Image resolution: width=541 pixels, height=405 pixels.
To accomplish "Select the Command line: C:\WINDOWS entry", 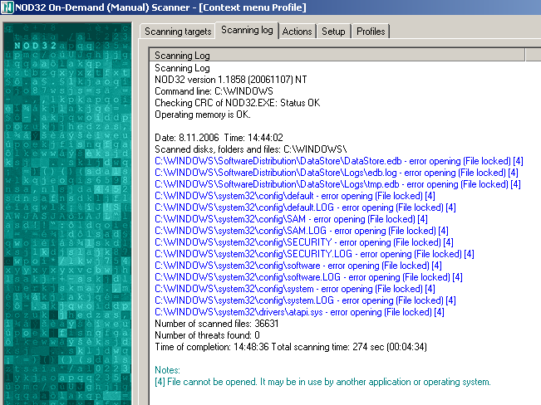I will (214, 91).
